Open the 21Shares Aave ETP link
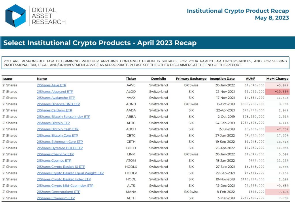 click(x=52, y=85)
